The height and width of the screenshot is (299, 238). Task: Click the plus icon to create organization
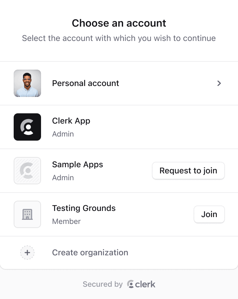click(x=27, y=253)
